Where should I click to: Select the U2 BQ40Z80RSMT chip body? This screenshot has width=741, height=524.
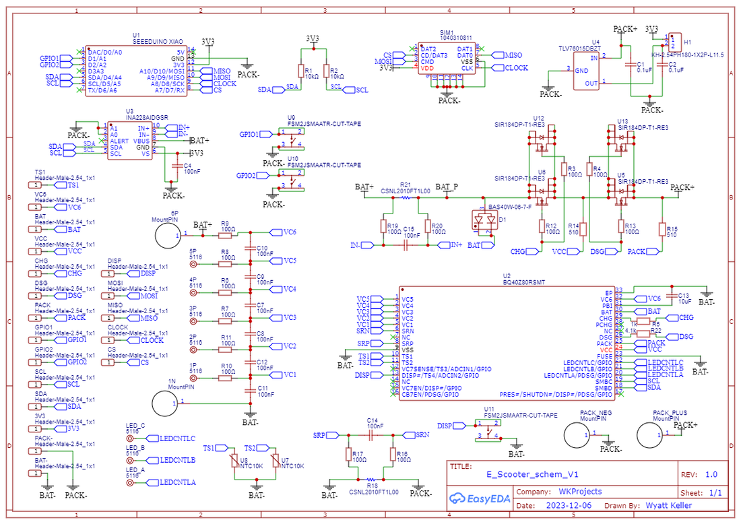point(507,343)
